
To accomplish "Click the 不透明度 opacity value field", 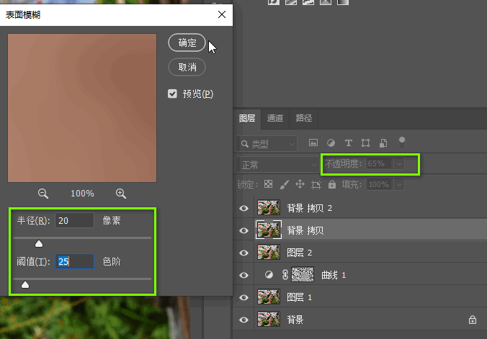I will [x=380, y=163].
